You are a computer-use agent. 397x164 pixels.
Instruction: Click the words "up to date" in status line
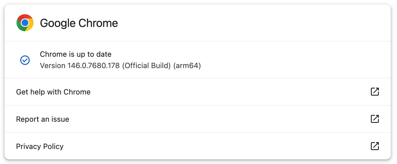pyautogui.click(x=95, y=54)
